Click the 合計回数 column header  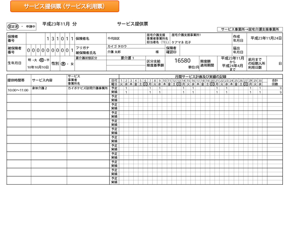point(275,82)
